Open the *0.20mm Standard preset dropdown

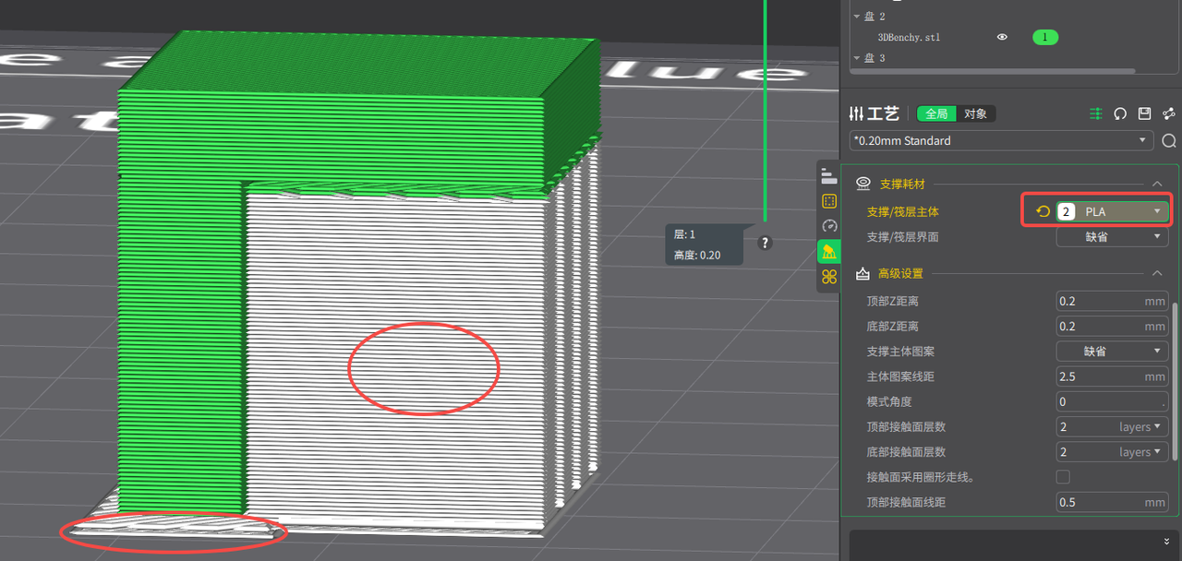pyautogui.click(x=1001, y=141)
